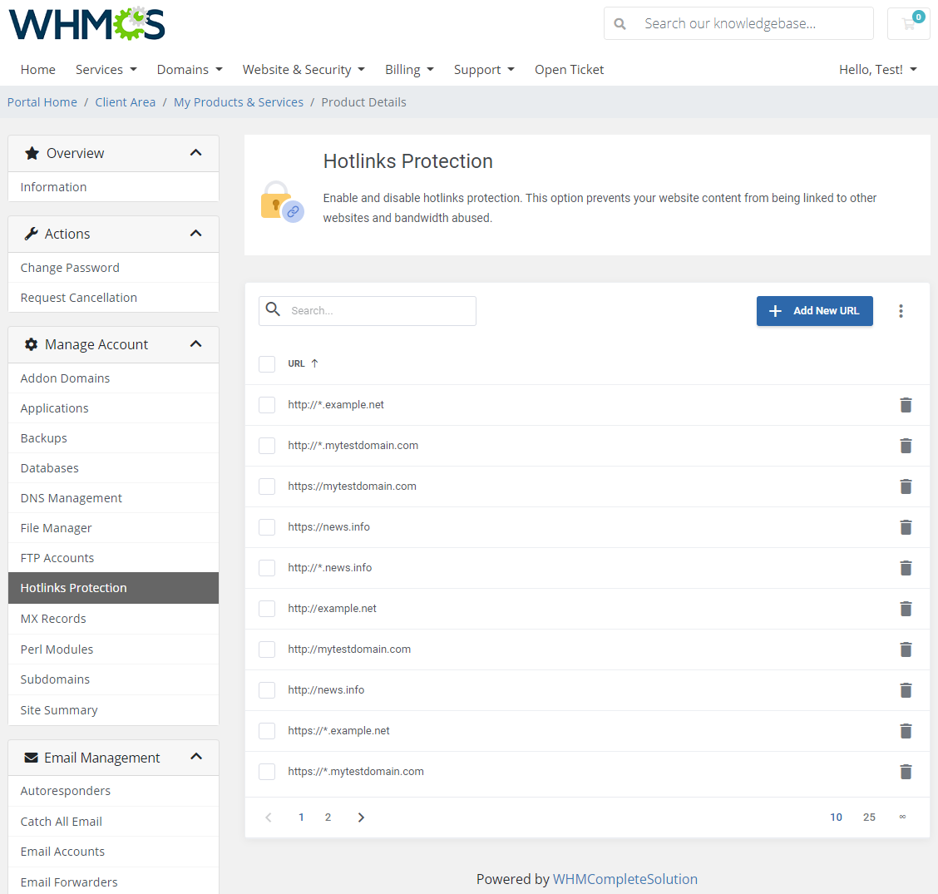Open the search knowledgebase magnifier icon

click(x=620, y=23)
